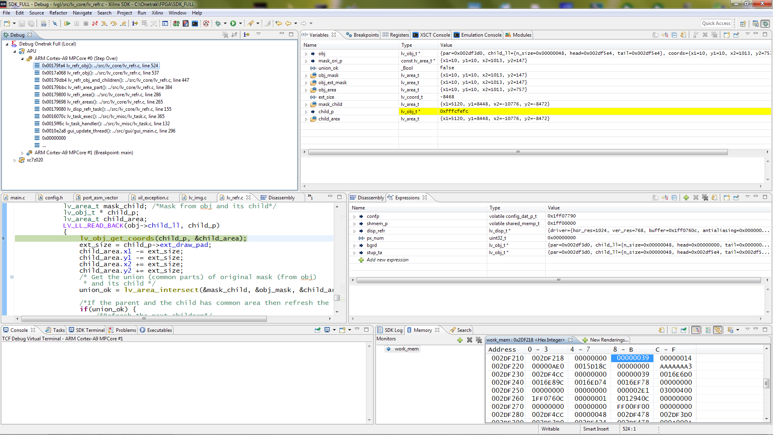Remove all expressions in the Expressions panel
The height and width of the screenshot is (435, 773).
point(705,197)
